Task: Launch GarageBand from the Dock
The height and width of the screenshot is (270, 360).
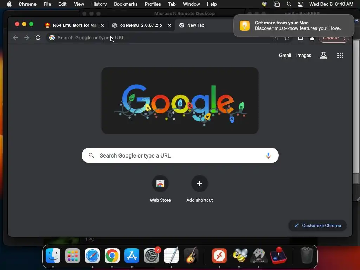Action: tap(191, 256)
